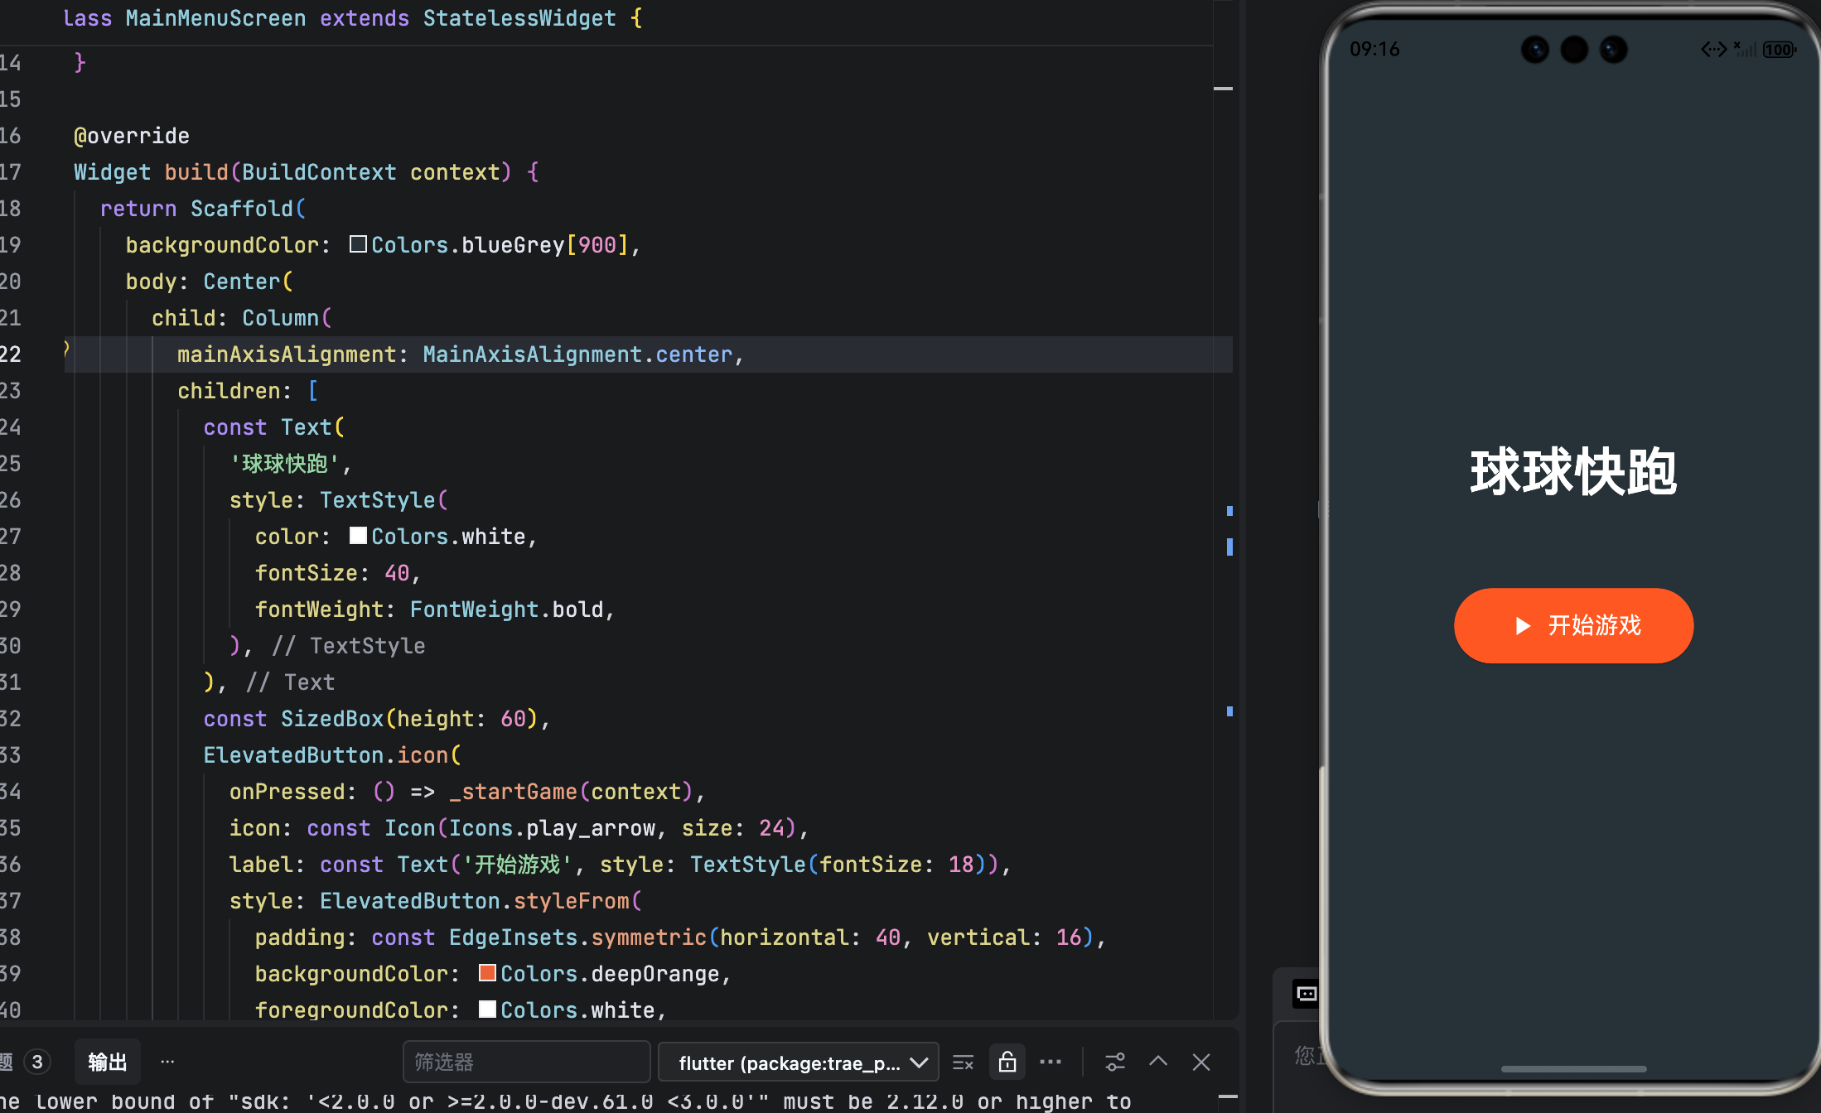Click the battery indicator in the phone status bar
The width and height of the screenshot is (1821, 1113).
[x=1778, y=50]
